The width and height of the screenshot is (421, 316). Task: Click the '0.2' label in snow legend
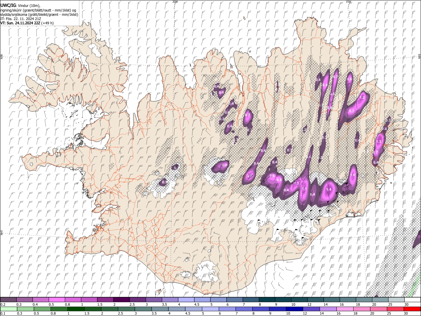(x=3, y=304)
